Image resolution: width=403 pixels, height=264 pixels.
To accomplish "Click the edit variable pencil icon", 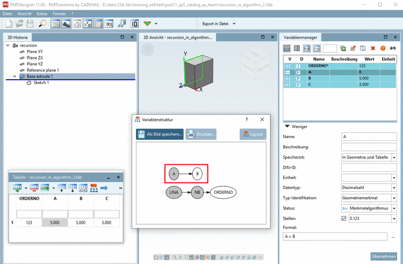I will click(353, 48).
